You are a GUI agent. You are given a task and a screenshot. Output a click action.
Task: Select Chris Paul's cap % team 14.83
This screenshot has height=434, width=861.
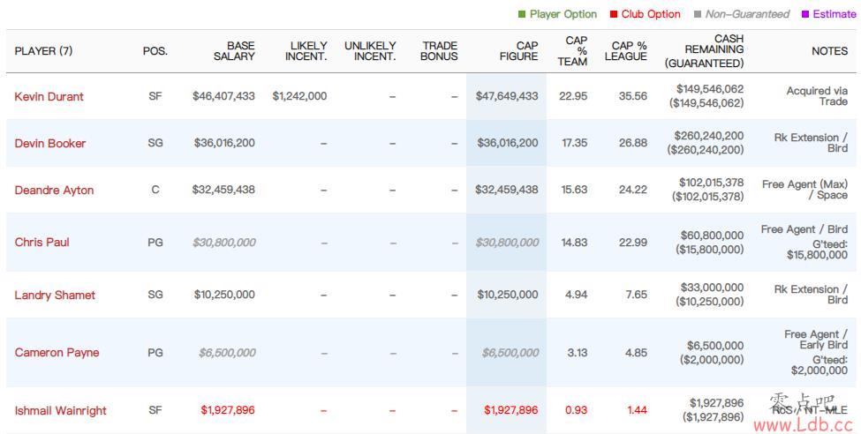pos(574,243)
